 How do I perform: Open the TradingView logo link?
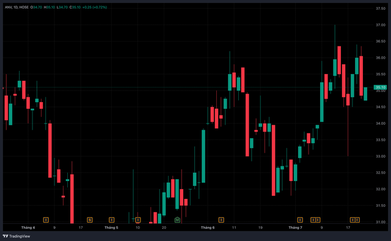pyautogui.click(x=16, y=236)
